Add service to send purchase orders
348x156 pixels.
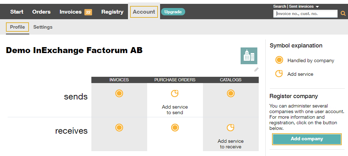tap(175, 94)
